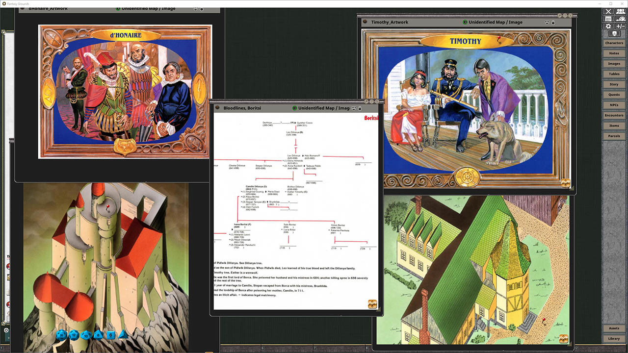
Task: Open the Effects shield icon in sidebar
Action: 614,33
